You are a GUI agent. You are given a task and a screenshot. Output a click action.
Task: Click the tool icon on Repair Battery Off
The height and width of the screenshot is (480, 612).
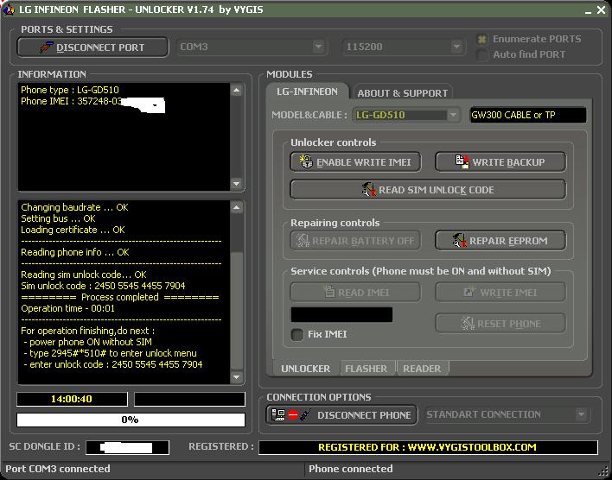(x=303, y=241)
